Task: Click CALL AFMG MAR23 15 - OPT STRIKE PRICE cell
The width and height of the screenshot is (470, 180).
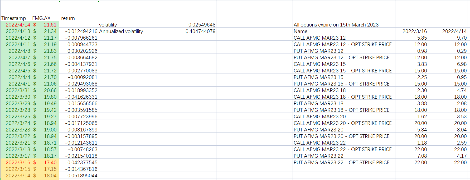Action: point(344,71)
